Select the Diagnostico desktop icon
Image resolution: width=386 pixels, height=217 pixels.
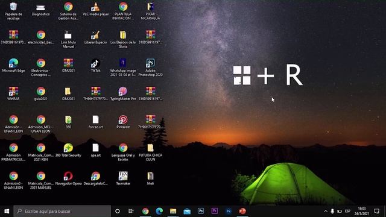[40, 10]
